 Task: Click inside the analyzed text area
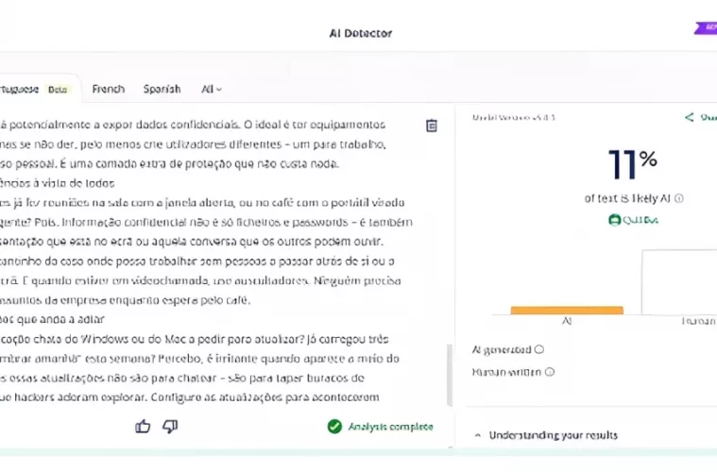208,245
